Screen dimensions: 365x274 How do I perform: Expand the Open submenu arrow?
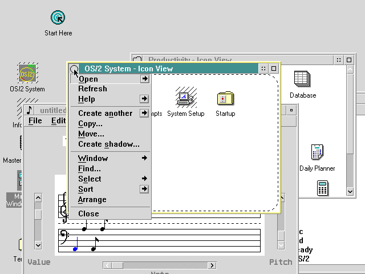(x=144, y=79)
